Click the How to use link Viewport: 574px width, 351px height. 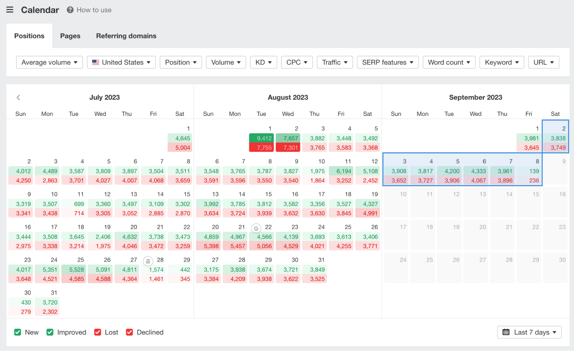click(x=94, y=10)
